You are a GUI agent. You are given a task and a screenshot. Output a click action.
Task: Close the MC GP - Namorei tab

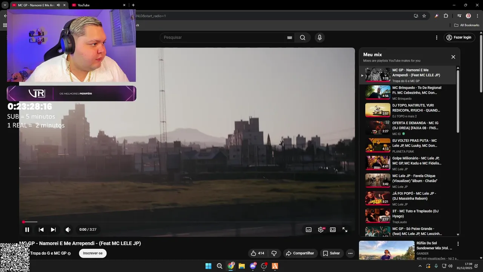(x=65, y=5)
